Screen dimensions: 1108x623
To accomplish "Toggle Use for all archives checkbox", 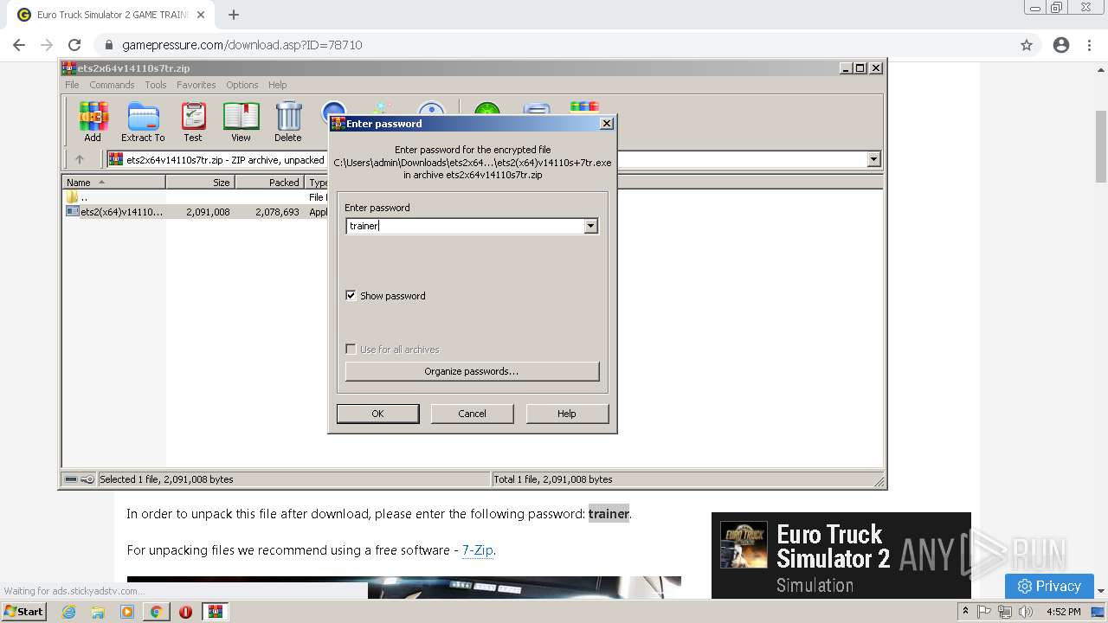I will tap(351, 349).
